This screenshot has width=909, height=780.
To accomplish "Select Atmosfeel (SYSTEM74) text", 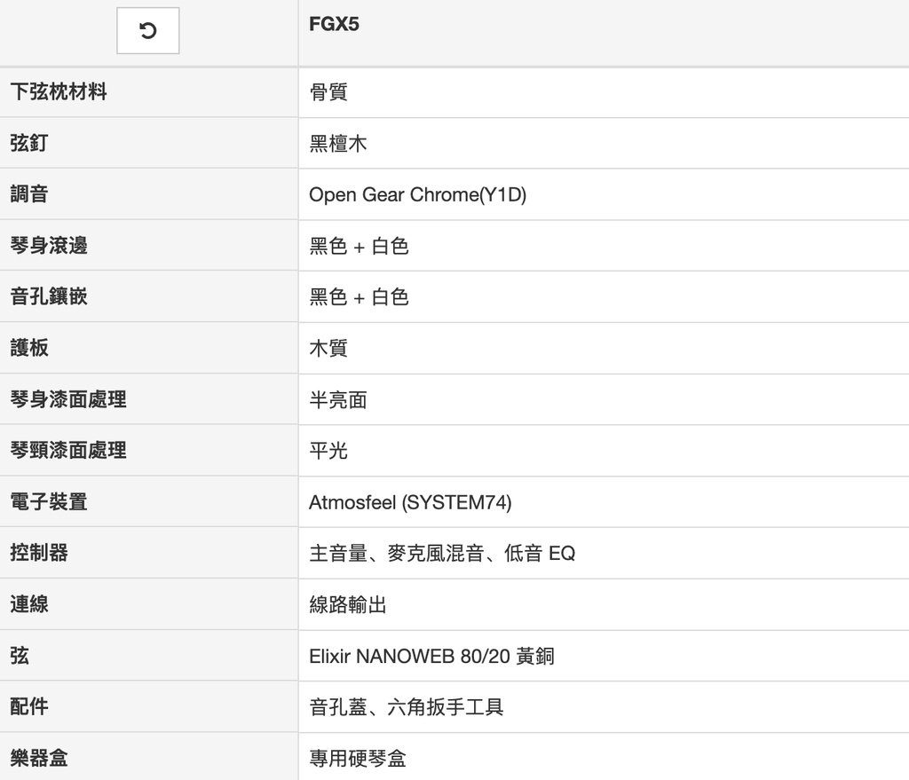I will (x=410, y=502).
